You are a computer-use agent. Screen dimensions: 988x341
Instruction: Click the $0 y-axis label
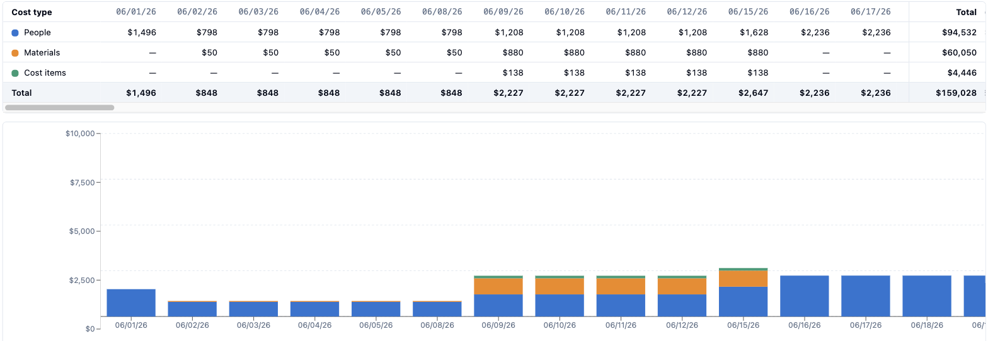click(x=89, y=329)
